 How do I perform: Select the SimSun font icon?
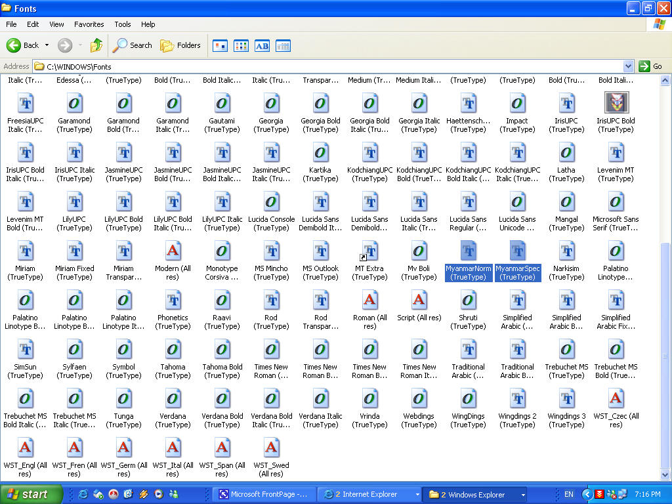[x=25, y=349]
